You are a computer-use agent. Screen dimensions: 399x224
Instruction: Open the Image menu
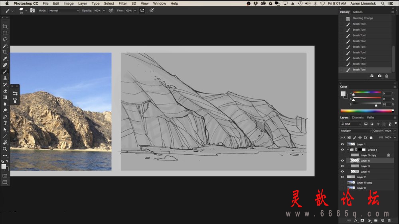69,3
